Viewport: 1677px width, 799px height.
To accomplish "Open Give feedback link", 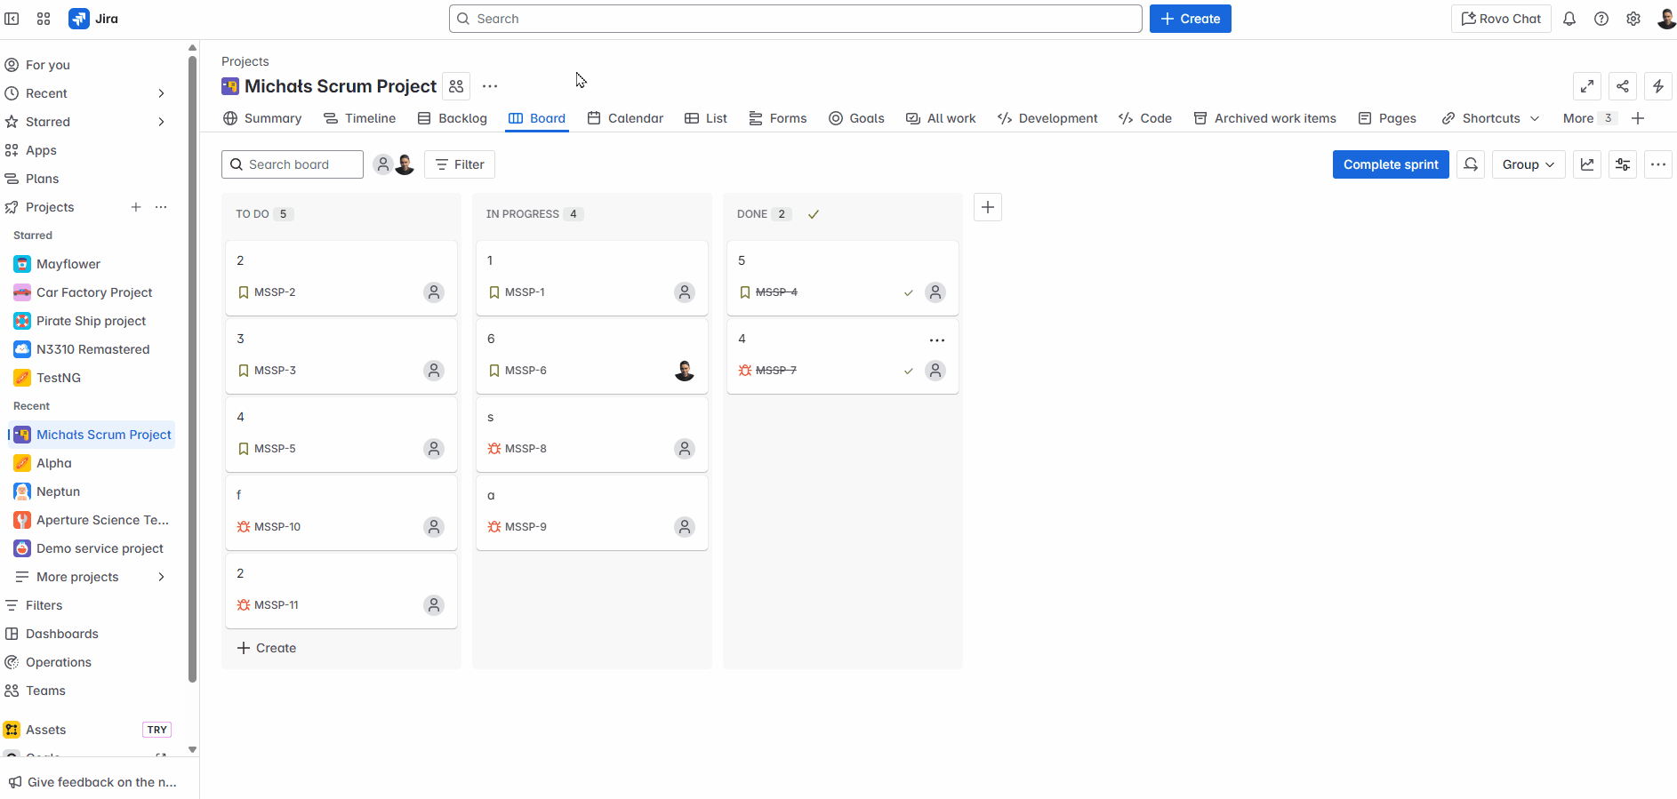I will 93,782.
